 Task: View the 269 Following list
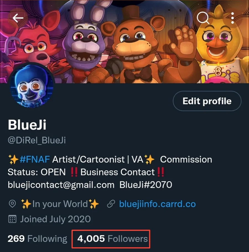(x=37, y=239)
